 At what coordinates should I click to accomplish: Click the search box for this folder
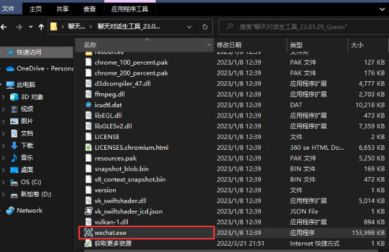(304, 27)
